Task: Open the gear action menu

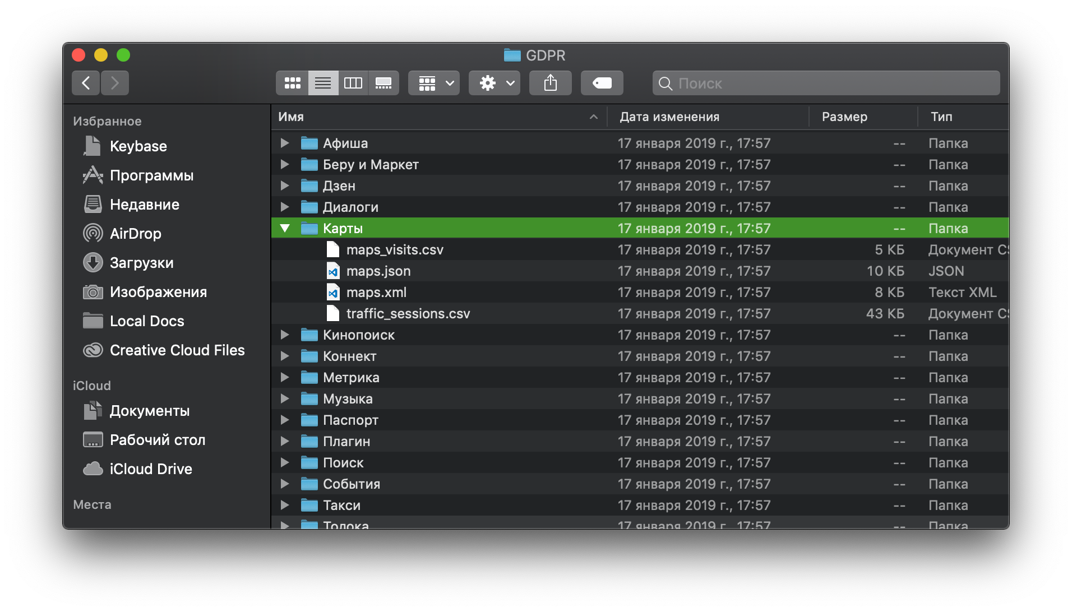Action: pyautogui.click(x=495, y=84)
